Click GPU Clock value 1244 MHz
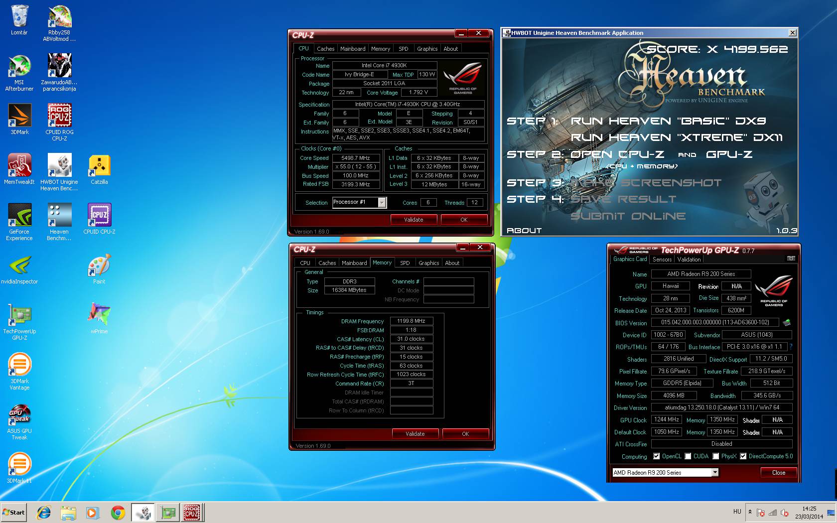The width and height of the screenshot is (837, 523). (667, 420)
